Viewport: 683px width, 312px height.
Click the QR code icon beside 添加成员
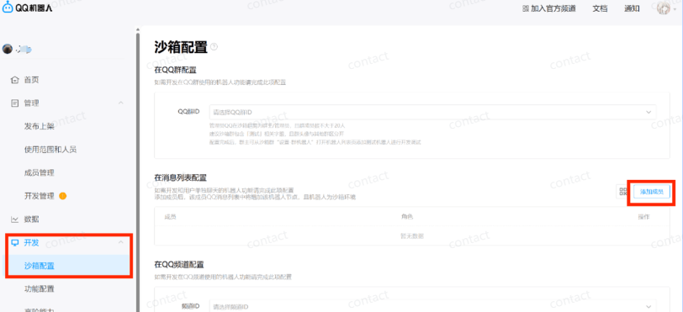click(623, 192)
